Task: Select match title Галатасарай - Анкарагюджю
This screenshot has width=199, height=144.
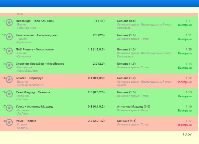Action: (37, 35)
